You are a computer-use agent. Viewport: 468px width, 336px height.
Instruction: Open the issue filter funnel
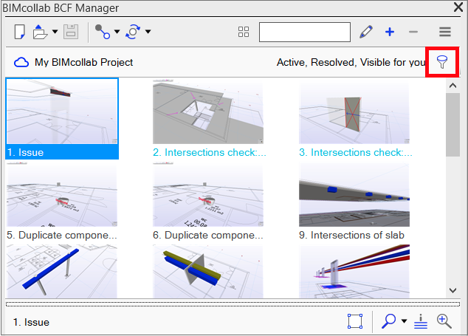pos(442,62)
